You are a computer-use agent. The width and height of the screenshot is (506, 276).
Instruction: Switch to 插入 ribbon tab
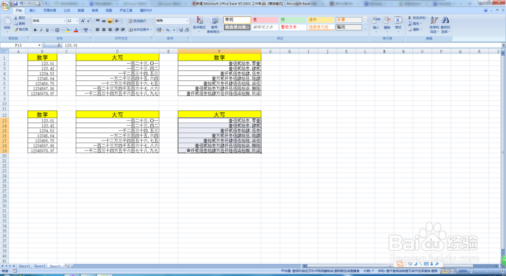click(32, 11)
